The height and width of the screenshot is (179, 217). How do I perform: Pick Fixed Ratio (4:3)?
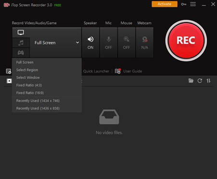coord(47,85)
